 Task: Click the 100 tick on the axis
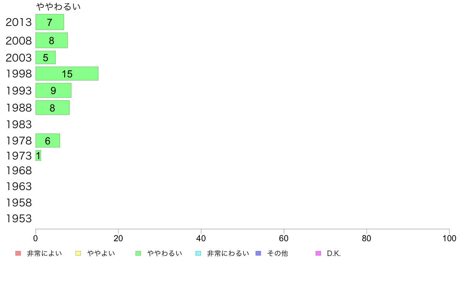click(x=449, y=238)
